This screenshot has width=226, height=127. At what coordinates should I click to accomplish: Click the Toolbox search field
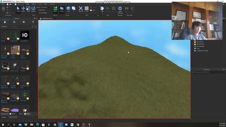point(21,27)
